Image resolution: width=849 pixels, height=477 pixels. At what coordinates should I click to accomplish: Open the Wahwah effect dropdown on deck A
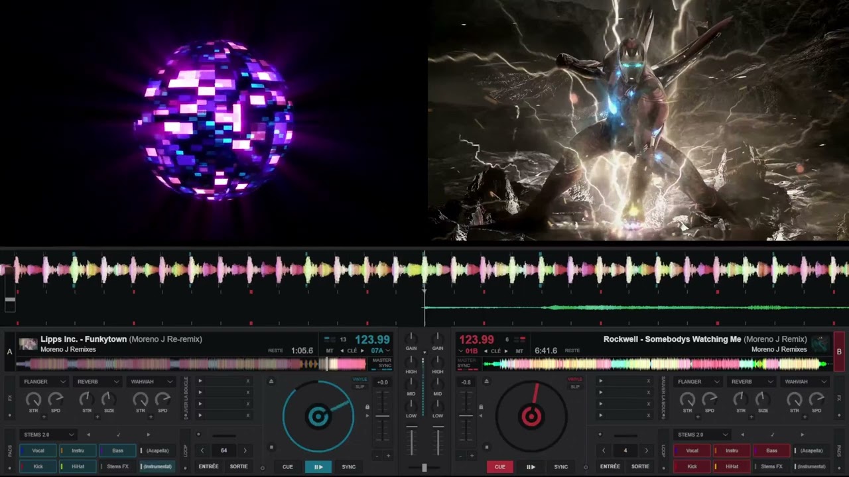click(x=151, y=382)
